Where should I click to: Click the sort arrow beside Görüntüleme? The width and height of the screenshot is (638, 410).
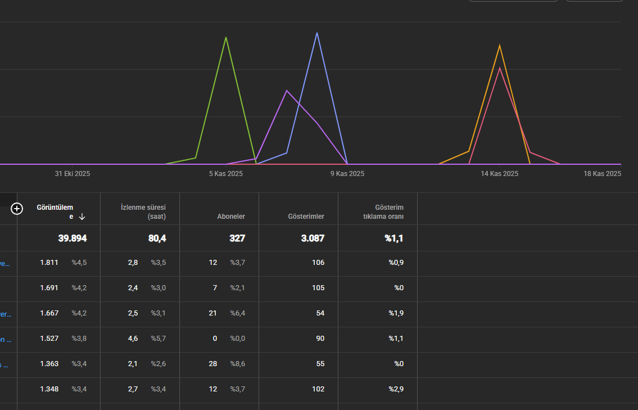82,217
